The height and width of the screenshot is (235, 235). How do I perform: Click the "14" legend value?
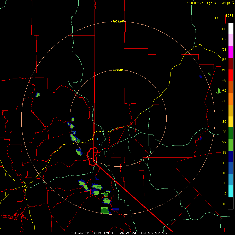pyautogui.click(x=224, y=163)
